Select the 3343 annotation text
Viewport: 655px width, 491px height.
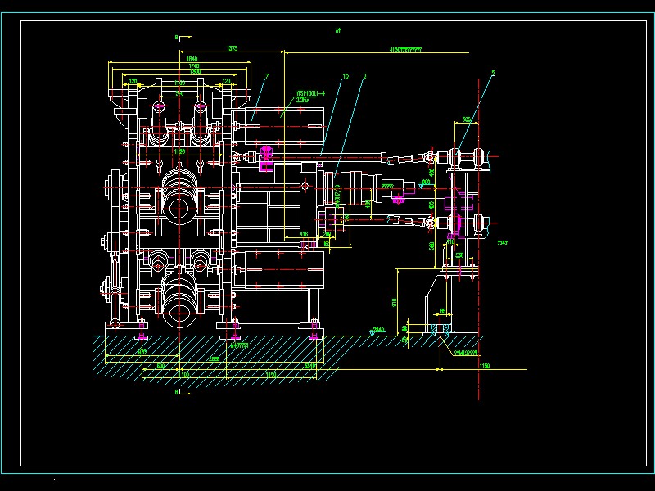coord(503,242)
